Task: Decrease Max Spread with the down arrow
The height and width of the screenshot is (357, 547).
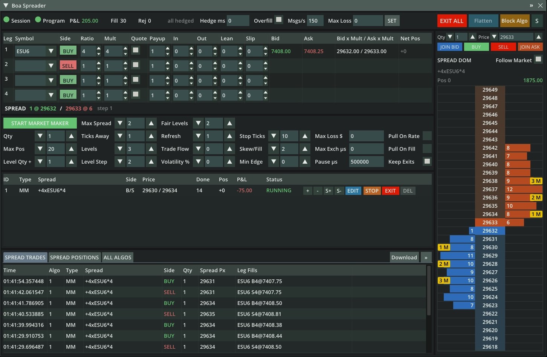Action: (120, 123)
